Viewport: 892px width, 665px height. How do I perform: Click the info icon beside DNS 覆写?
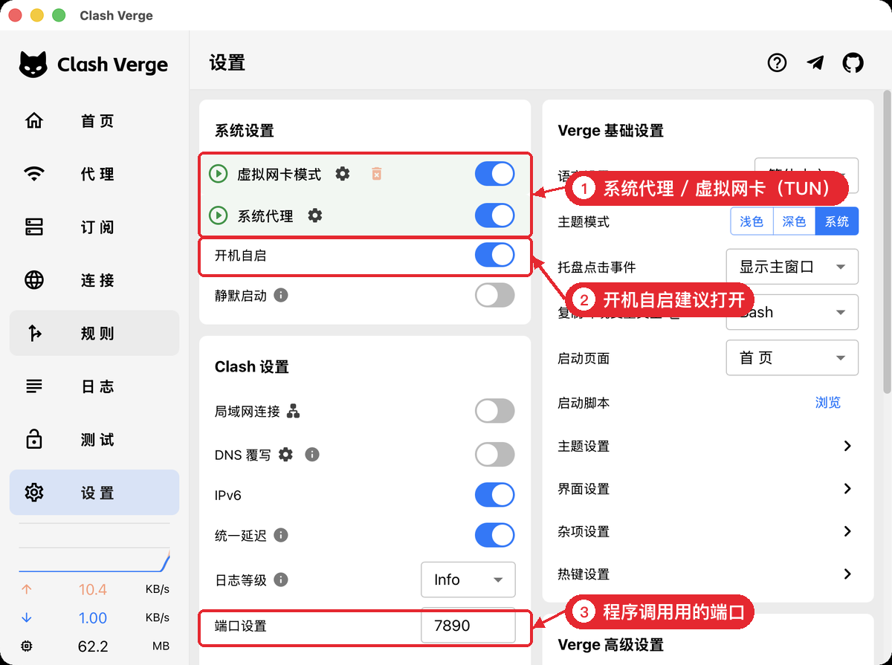point(312,454)
